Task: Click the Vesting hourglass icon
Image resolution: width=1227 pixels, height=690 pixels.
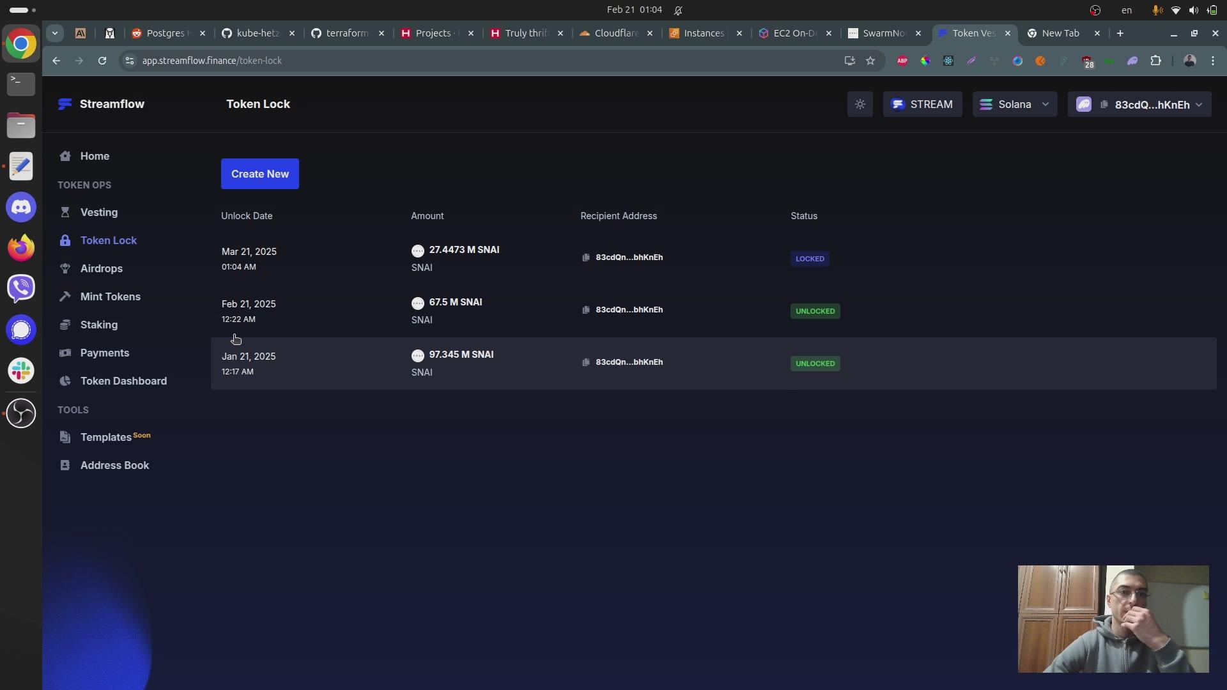Action: (x=65, y=212)
